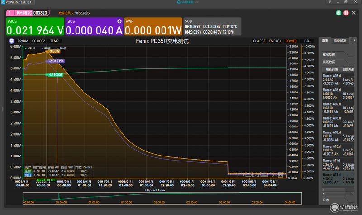Viewport: 362px width, 215px height.
Task: Click the chart title Fenix PD35R充电测试
Action: tap(162, 41)
